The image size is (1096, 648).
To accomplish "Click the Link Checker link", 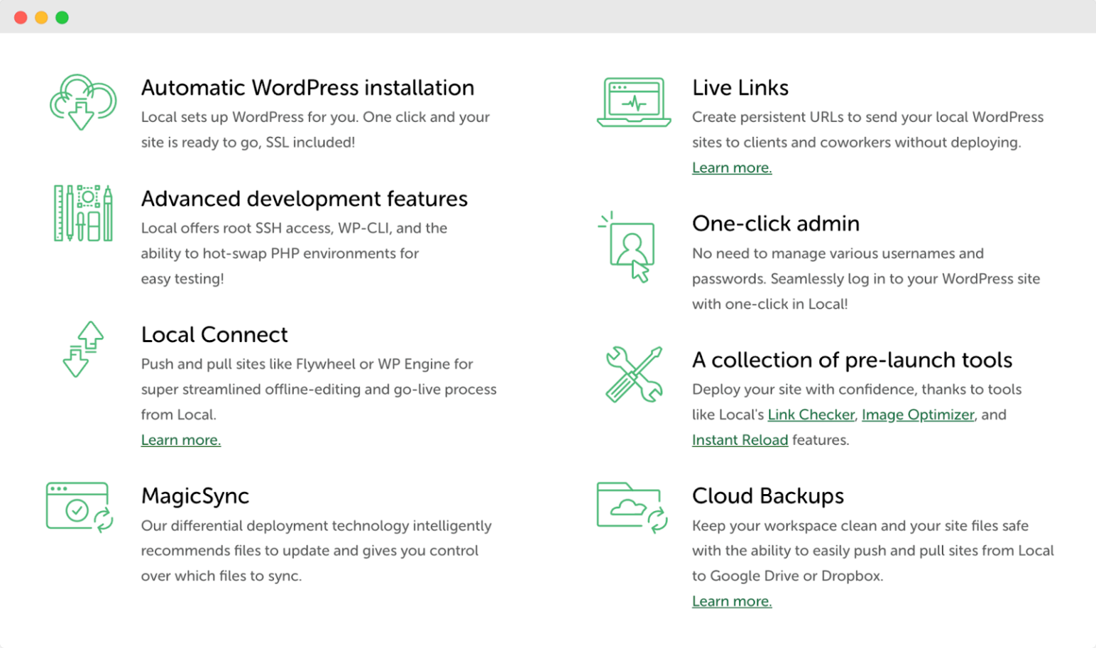I will (x=811, y=414).
